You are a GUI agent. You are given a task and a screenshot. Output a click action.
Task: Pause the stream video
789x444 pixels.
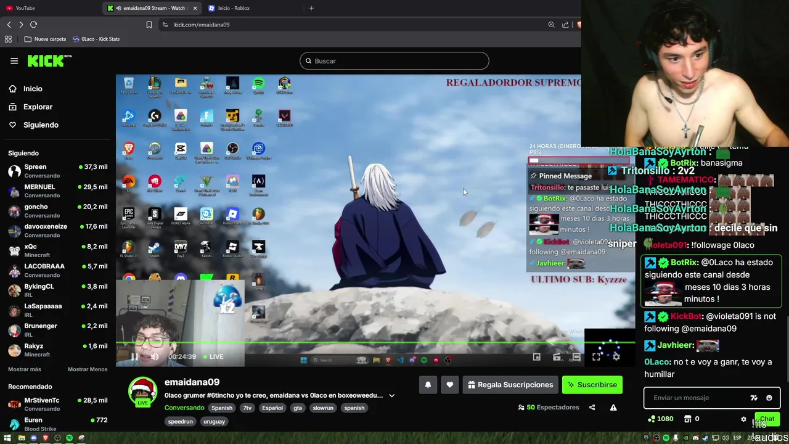[x=134, y=356]
